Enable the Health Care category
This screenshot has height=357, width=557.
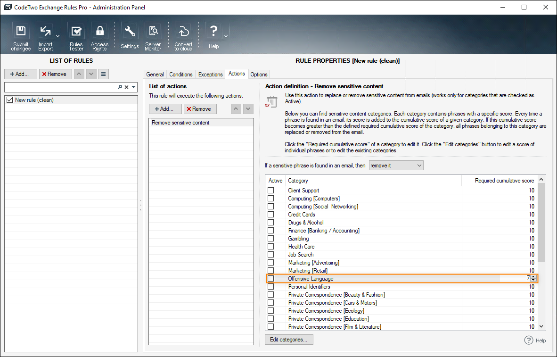click(x=270, y=247)
